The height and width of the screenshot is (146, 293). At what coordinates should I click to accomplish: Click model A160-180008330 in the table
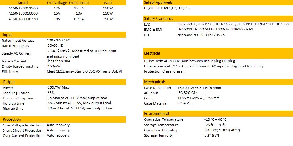pyautogui.click(x=23, y=19)
